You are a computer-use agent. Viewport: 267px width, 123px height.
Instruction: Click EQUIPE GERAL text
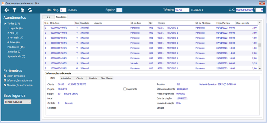pos(71,94)
